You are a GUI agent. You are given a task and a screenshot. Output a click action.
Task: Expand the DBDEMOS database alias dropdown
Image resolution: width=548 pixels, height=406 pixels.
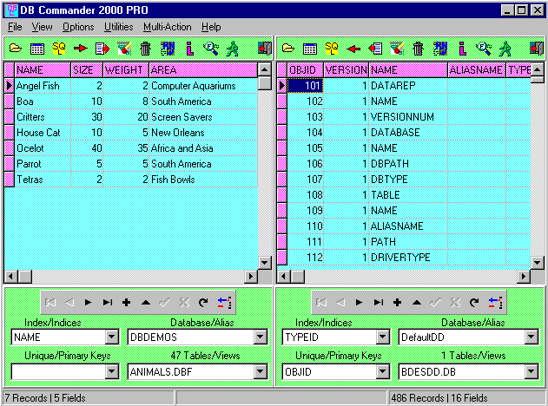(261, 337)
